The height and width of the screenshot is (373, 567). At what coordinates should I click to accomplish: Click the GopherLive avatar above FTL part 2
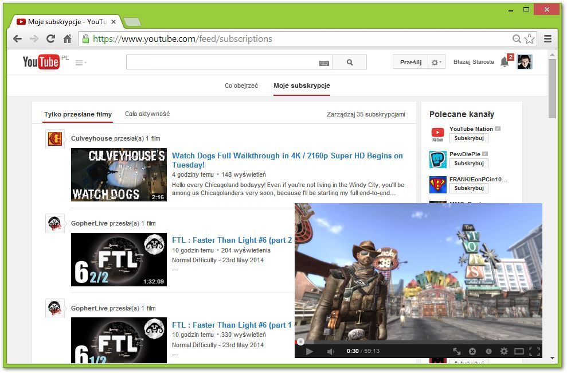(x=55, y=223)
